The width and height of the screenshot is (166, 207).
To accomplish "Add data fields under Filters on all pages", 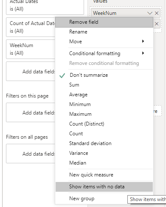I will (31, 154).
